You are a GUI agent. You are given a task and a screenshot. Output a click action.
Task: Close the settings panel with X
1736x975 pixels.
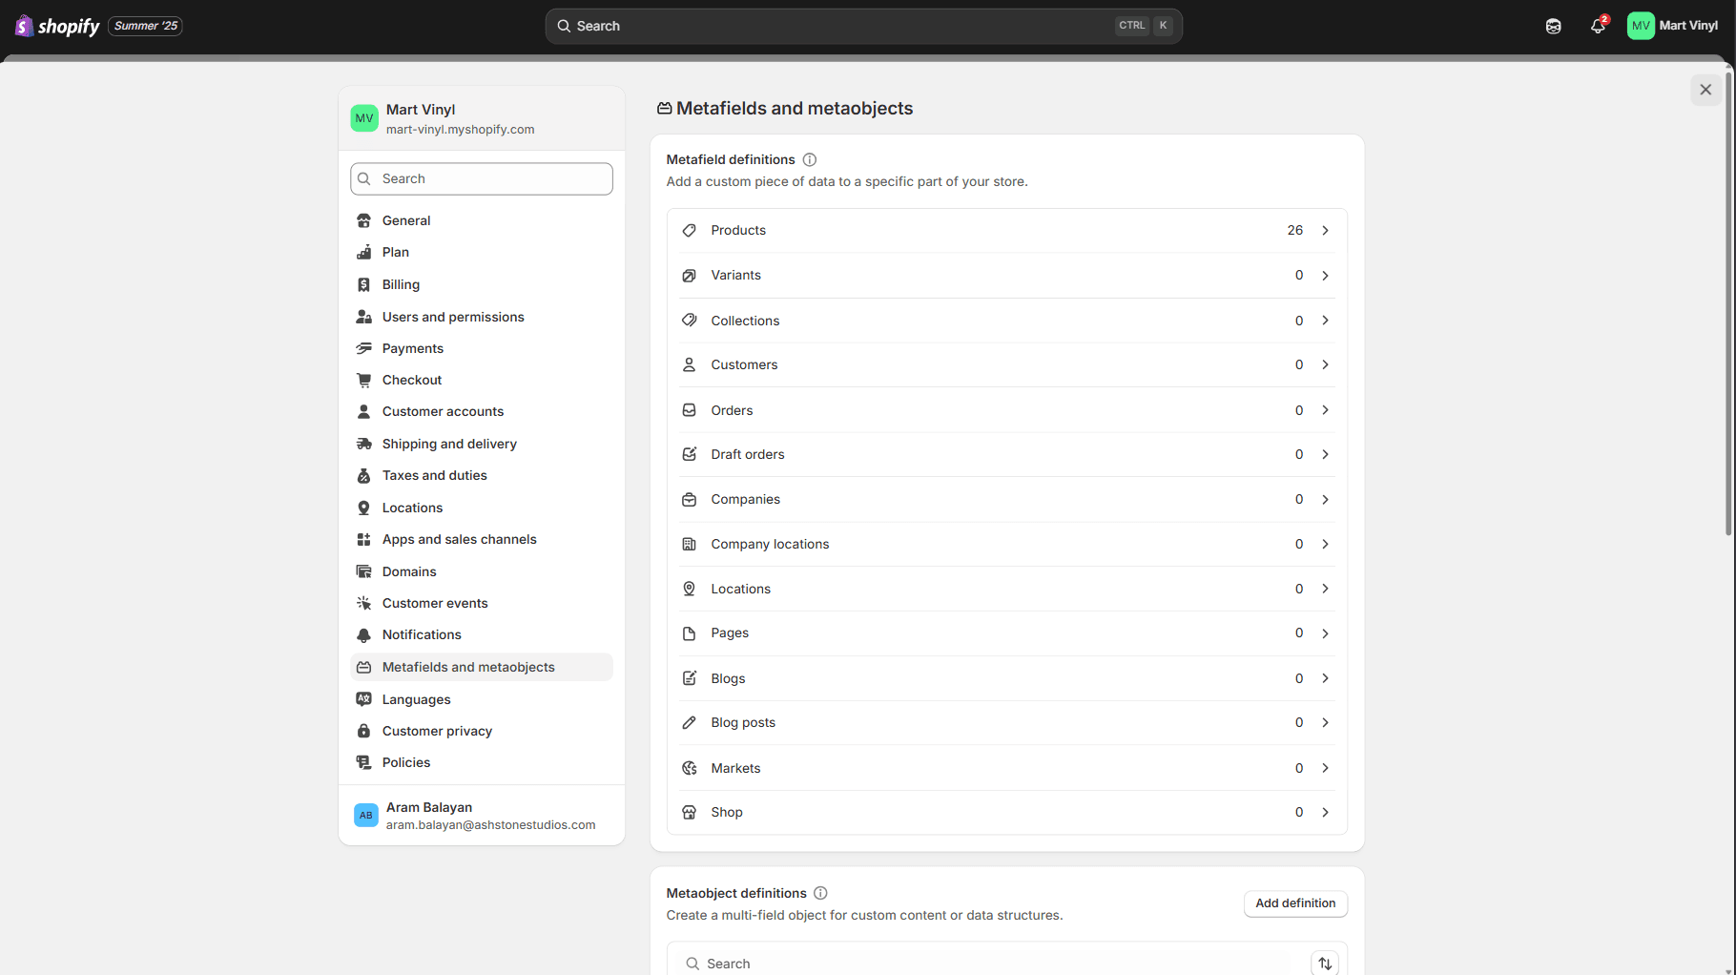coord(1705,90)
